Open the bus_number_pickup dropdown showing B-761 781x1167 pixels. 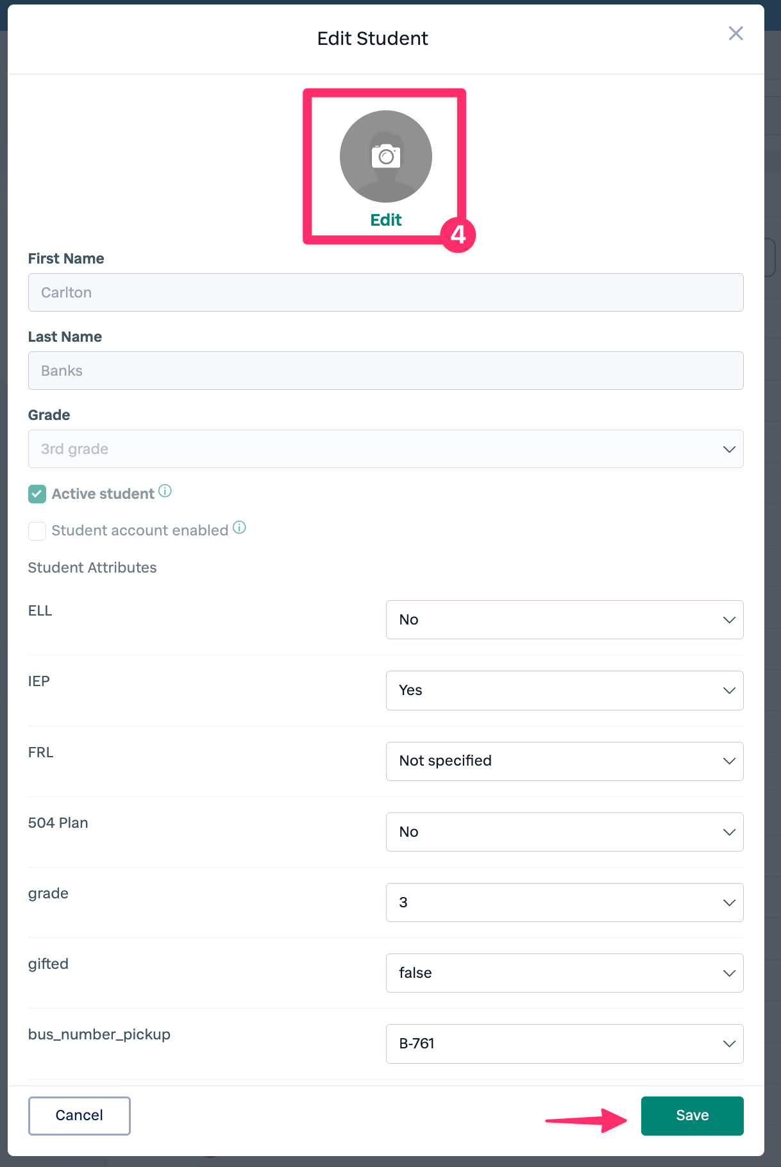pyautogui.click(x=564, y=1043)
